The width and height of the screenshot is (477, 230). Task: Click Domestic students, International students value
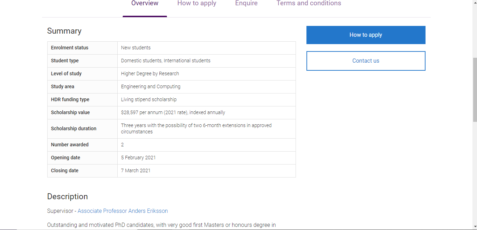pyautogui.click(x=166, y=61)
